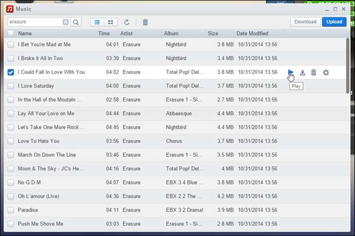Open settings gear for selected song

tap(326, 73)
